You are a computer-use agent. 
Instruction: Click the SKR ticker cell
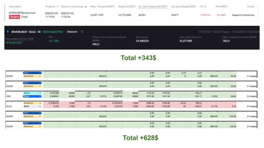point(9,96)
